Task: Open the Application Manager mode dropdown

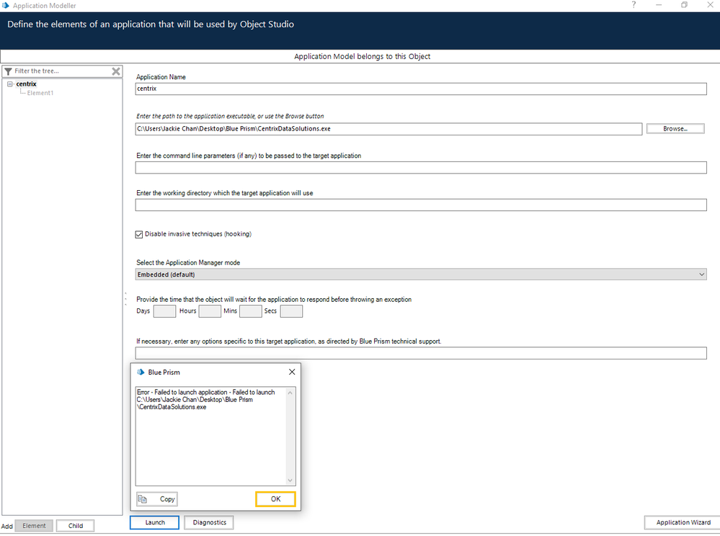Action: (421, 274)
